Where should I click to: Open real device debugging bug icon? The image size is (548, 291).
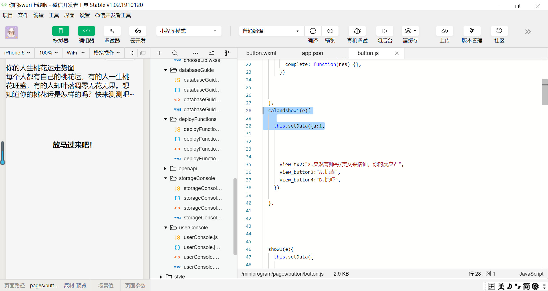357,31
